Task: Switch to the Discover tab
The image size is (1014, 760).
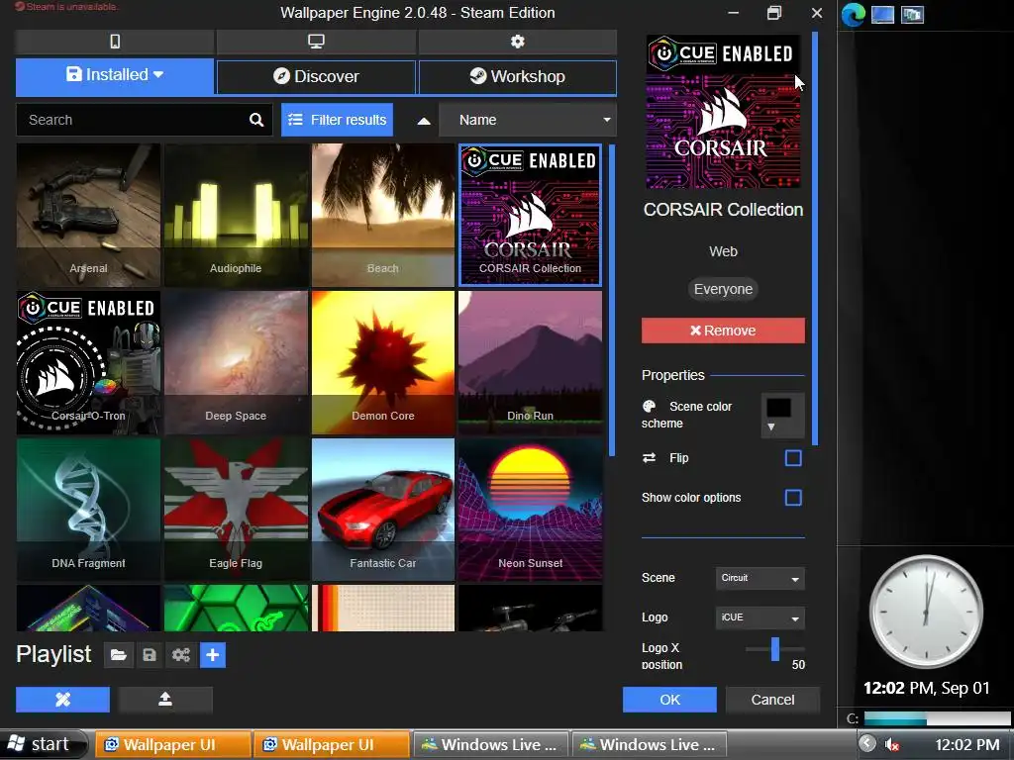Action: pyautogui.click(x=316, y=77)
